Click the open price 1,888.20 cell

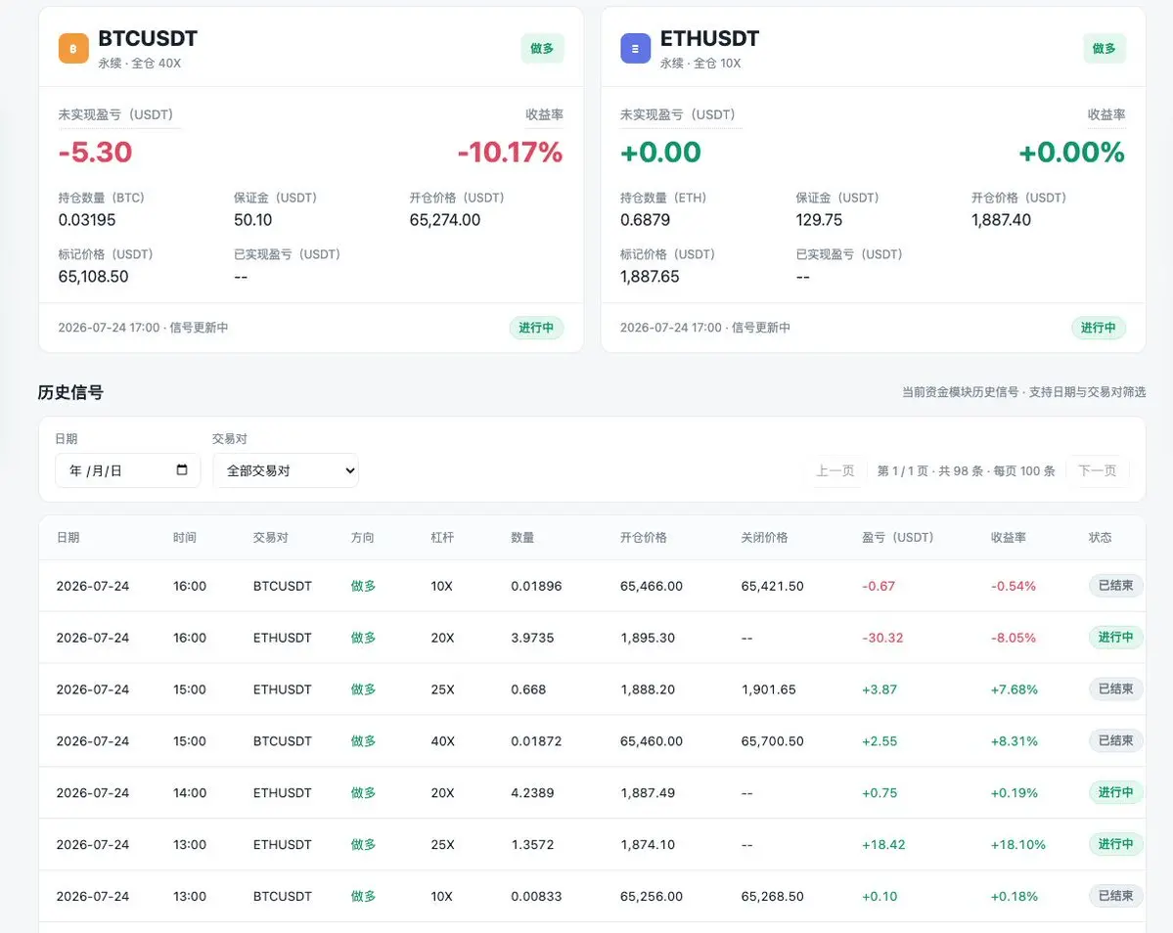point(648,689)
